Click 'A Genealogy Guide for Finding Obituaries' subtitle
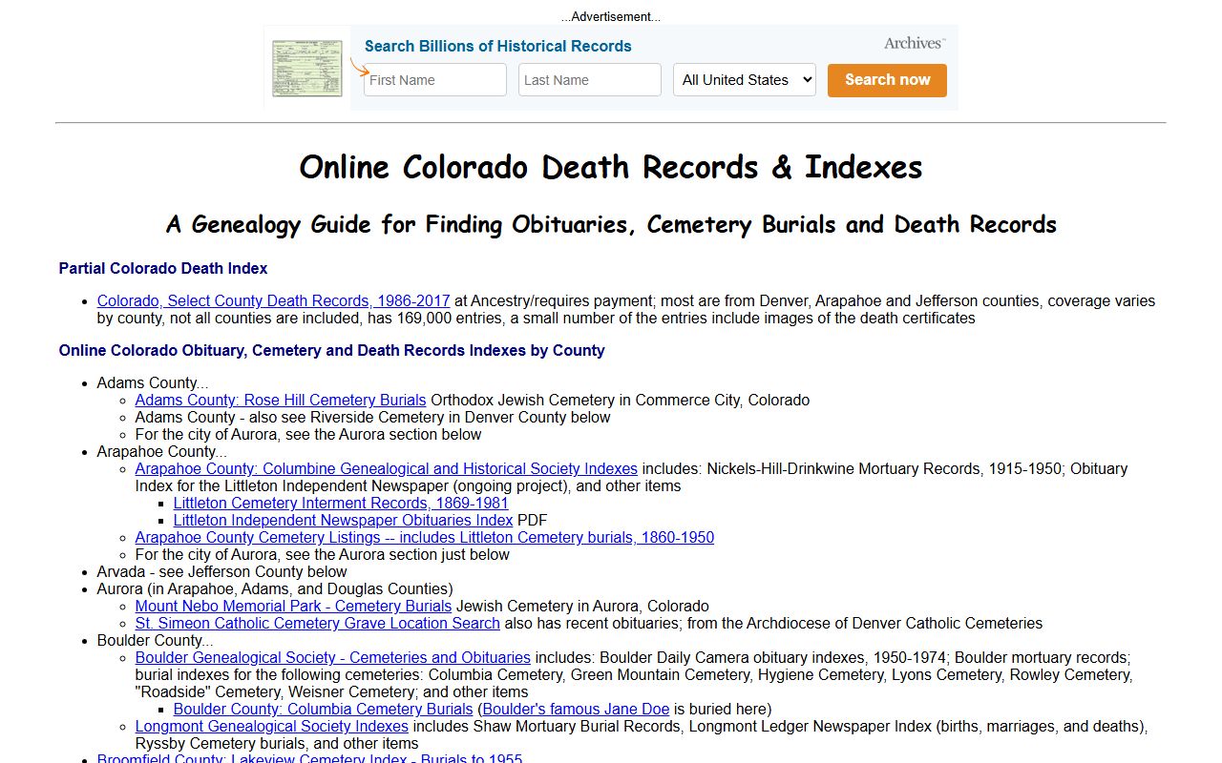Image resolution: width=1222 pixels, height=763 pixels. [611, 224]
